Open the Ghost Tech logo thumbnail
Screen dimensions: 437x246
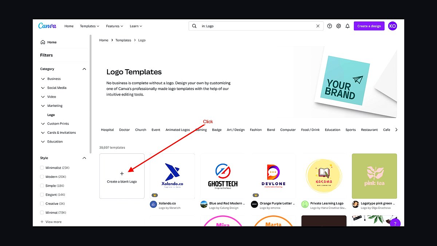tap(223, 176)
